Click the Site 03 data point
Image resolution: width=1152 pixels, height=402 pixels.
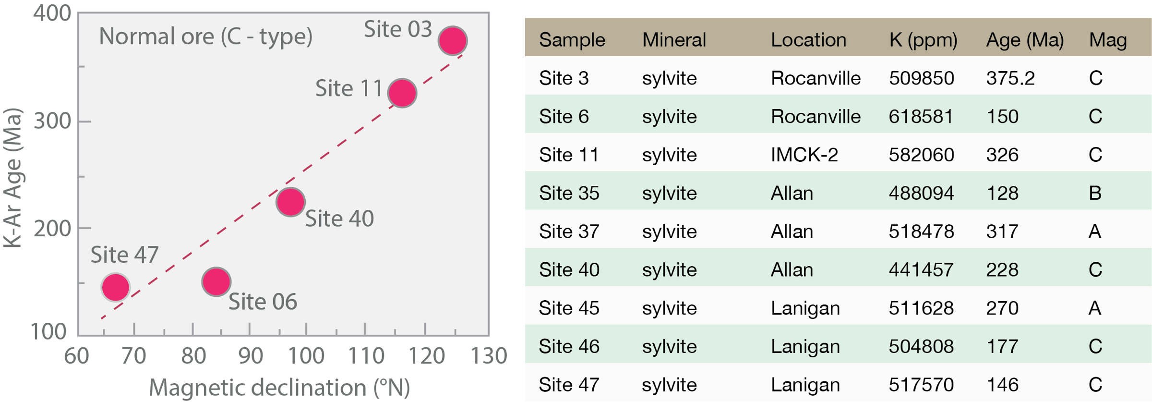tap(452, 40)
